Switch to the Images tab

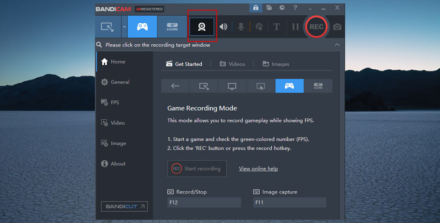276,64
